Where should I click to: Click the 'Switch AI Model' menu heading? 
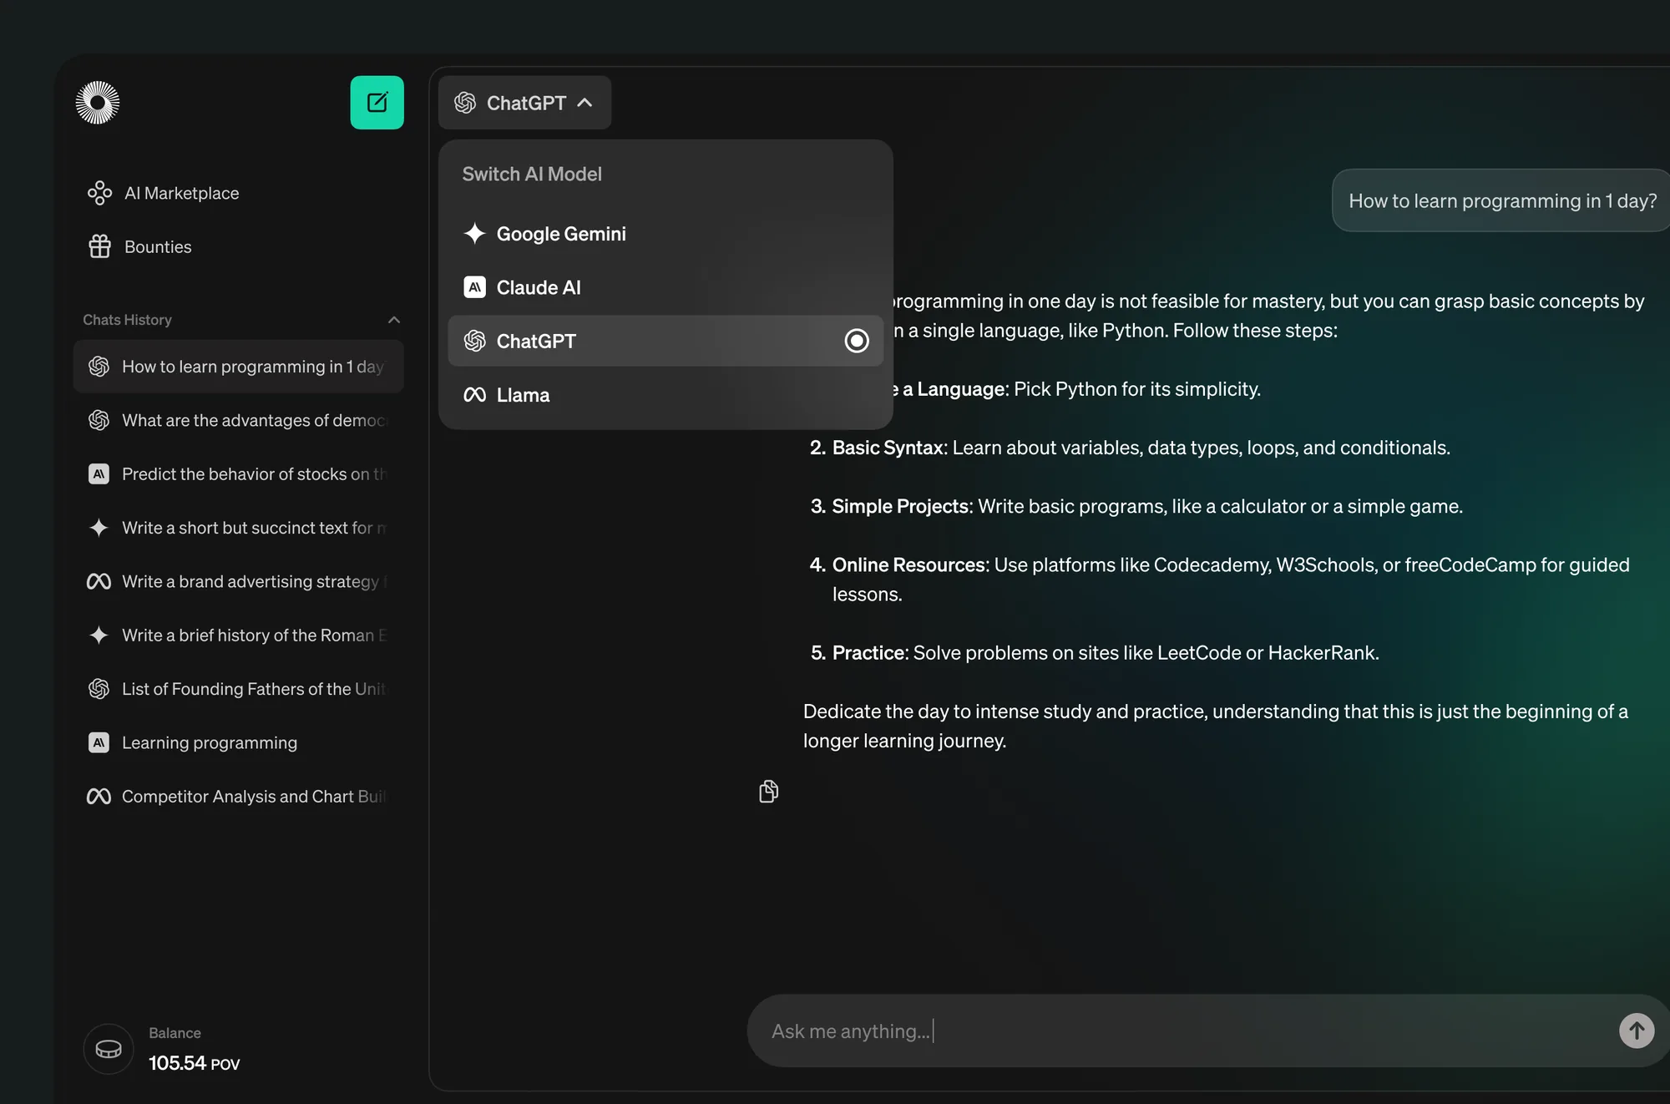tap(532, 174)
